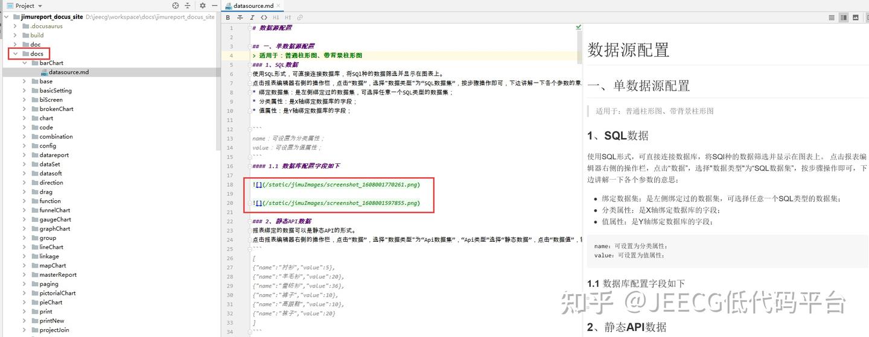Click image path screenshot_1608001770261.png in editor
The width and height of the screenshot is (869, 337).
341,184
